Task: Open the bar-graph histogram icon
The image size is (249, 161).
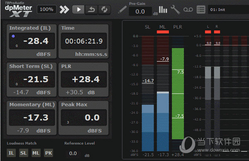Action: pyautogui.click(x=163, y=10)
